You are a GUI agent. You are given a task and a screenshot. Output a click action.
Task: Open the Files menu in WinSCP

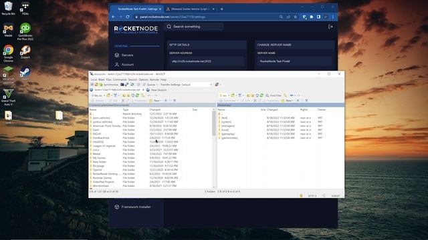[x=108, y=80]
